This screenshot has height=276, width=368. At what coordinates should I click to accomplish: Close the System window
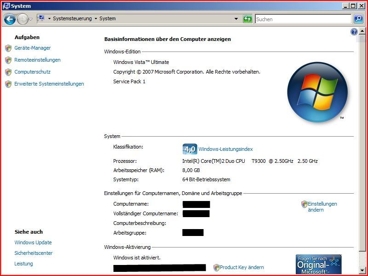(362, 6)
